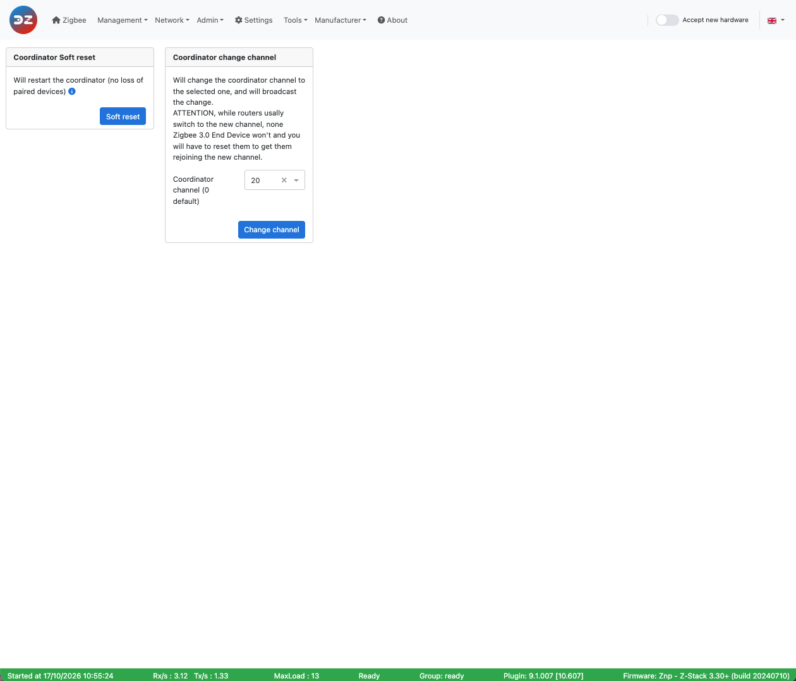
Task: Open the Manufacturer menu
Action: 340,20
